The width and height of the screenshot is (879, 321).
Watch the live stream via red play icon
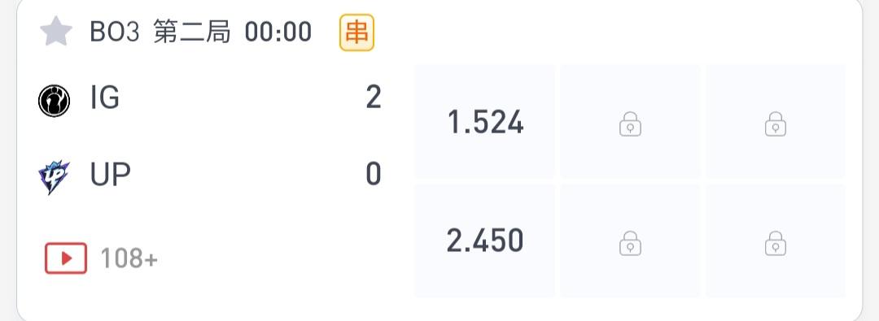66,258
